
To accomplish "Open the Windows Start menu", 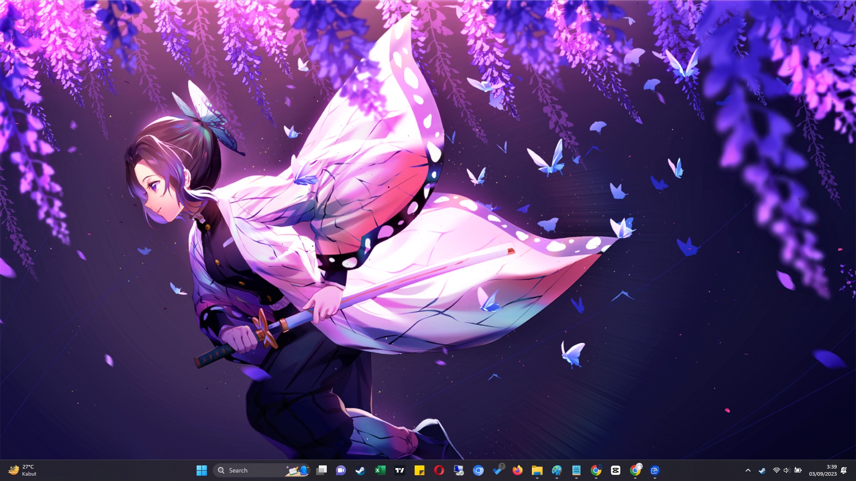I will (202, 470).
